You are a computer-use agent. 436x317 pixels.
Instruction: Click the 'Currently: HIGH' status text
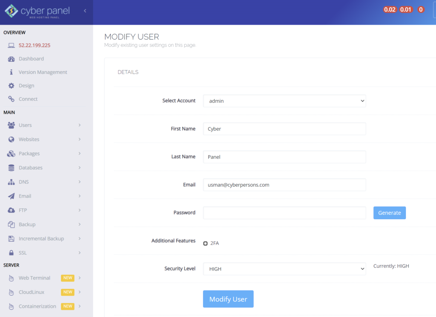click(391, 266)
